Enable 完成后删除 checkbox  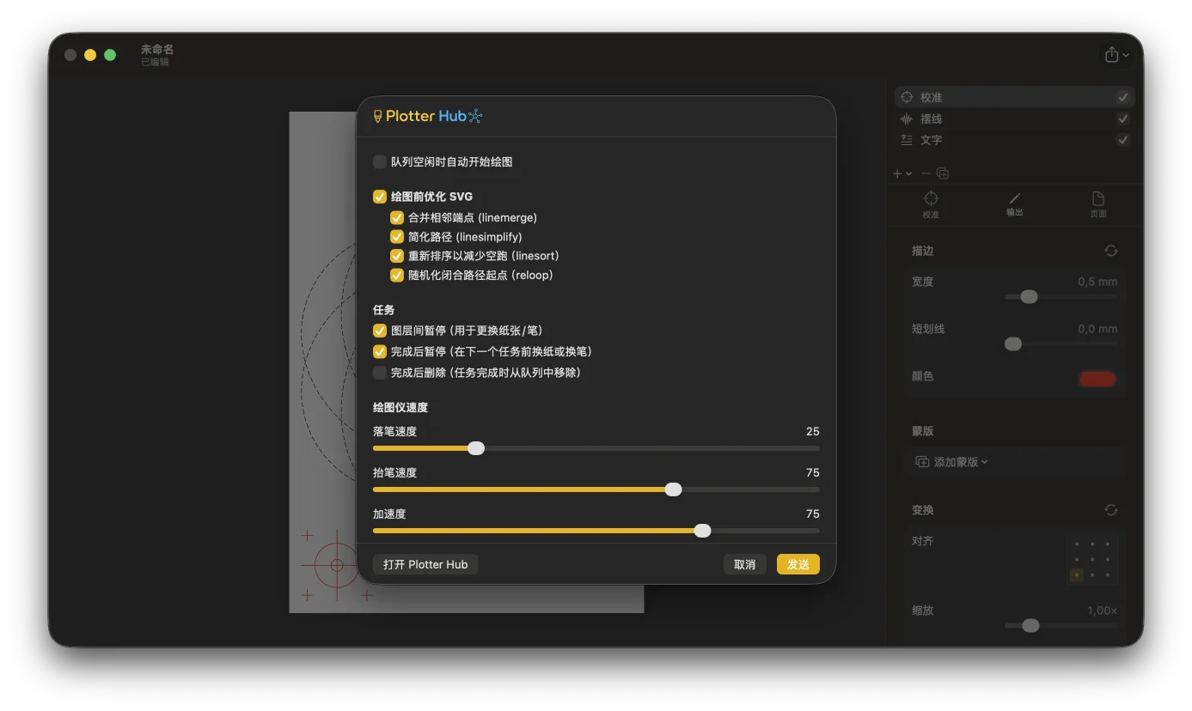coord(380,373)
